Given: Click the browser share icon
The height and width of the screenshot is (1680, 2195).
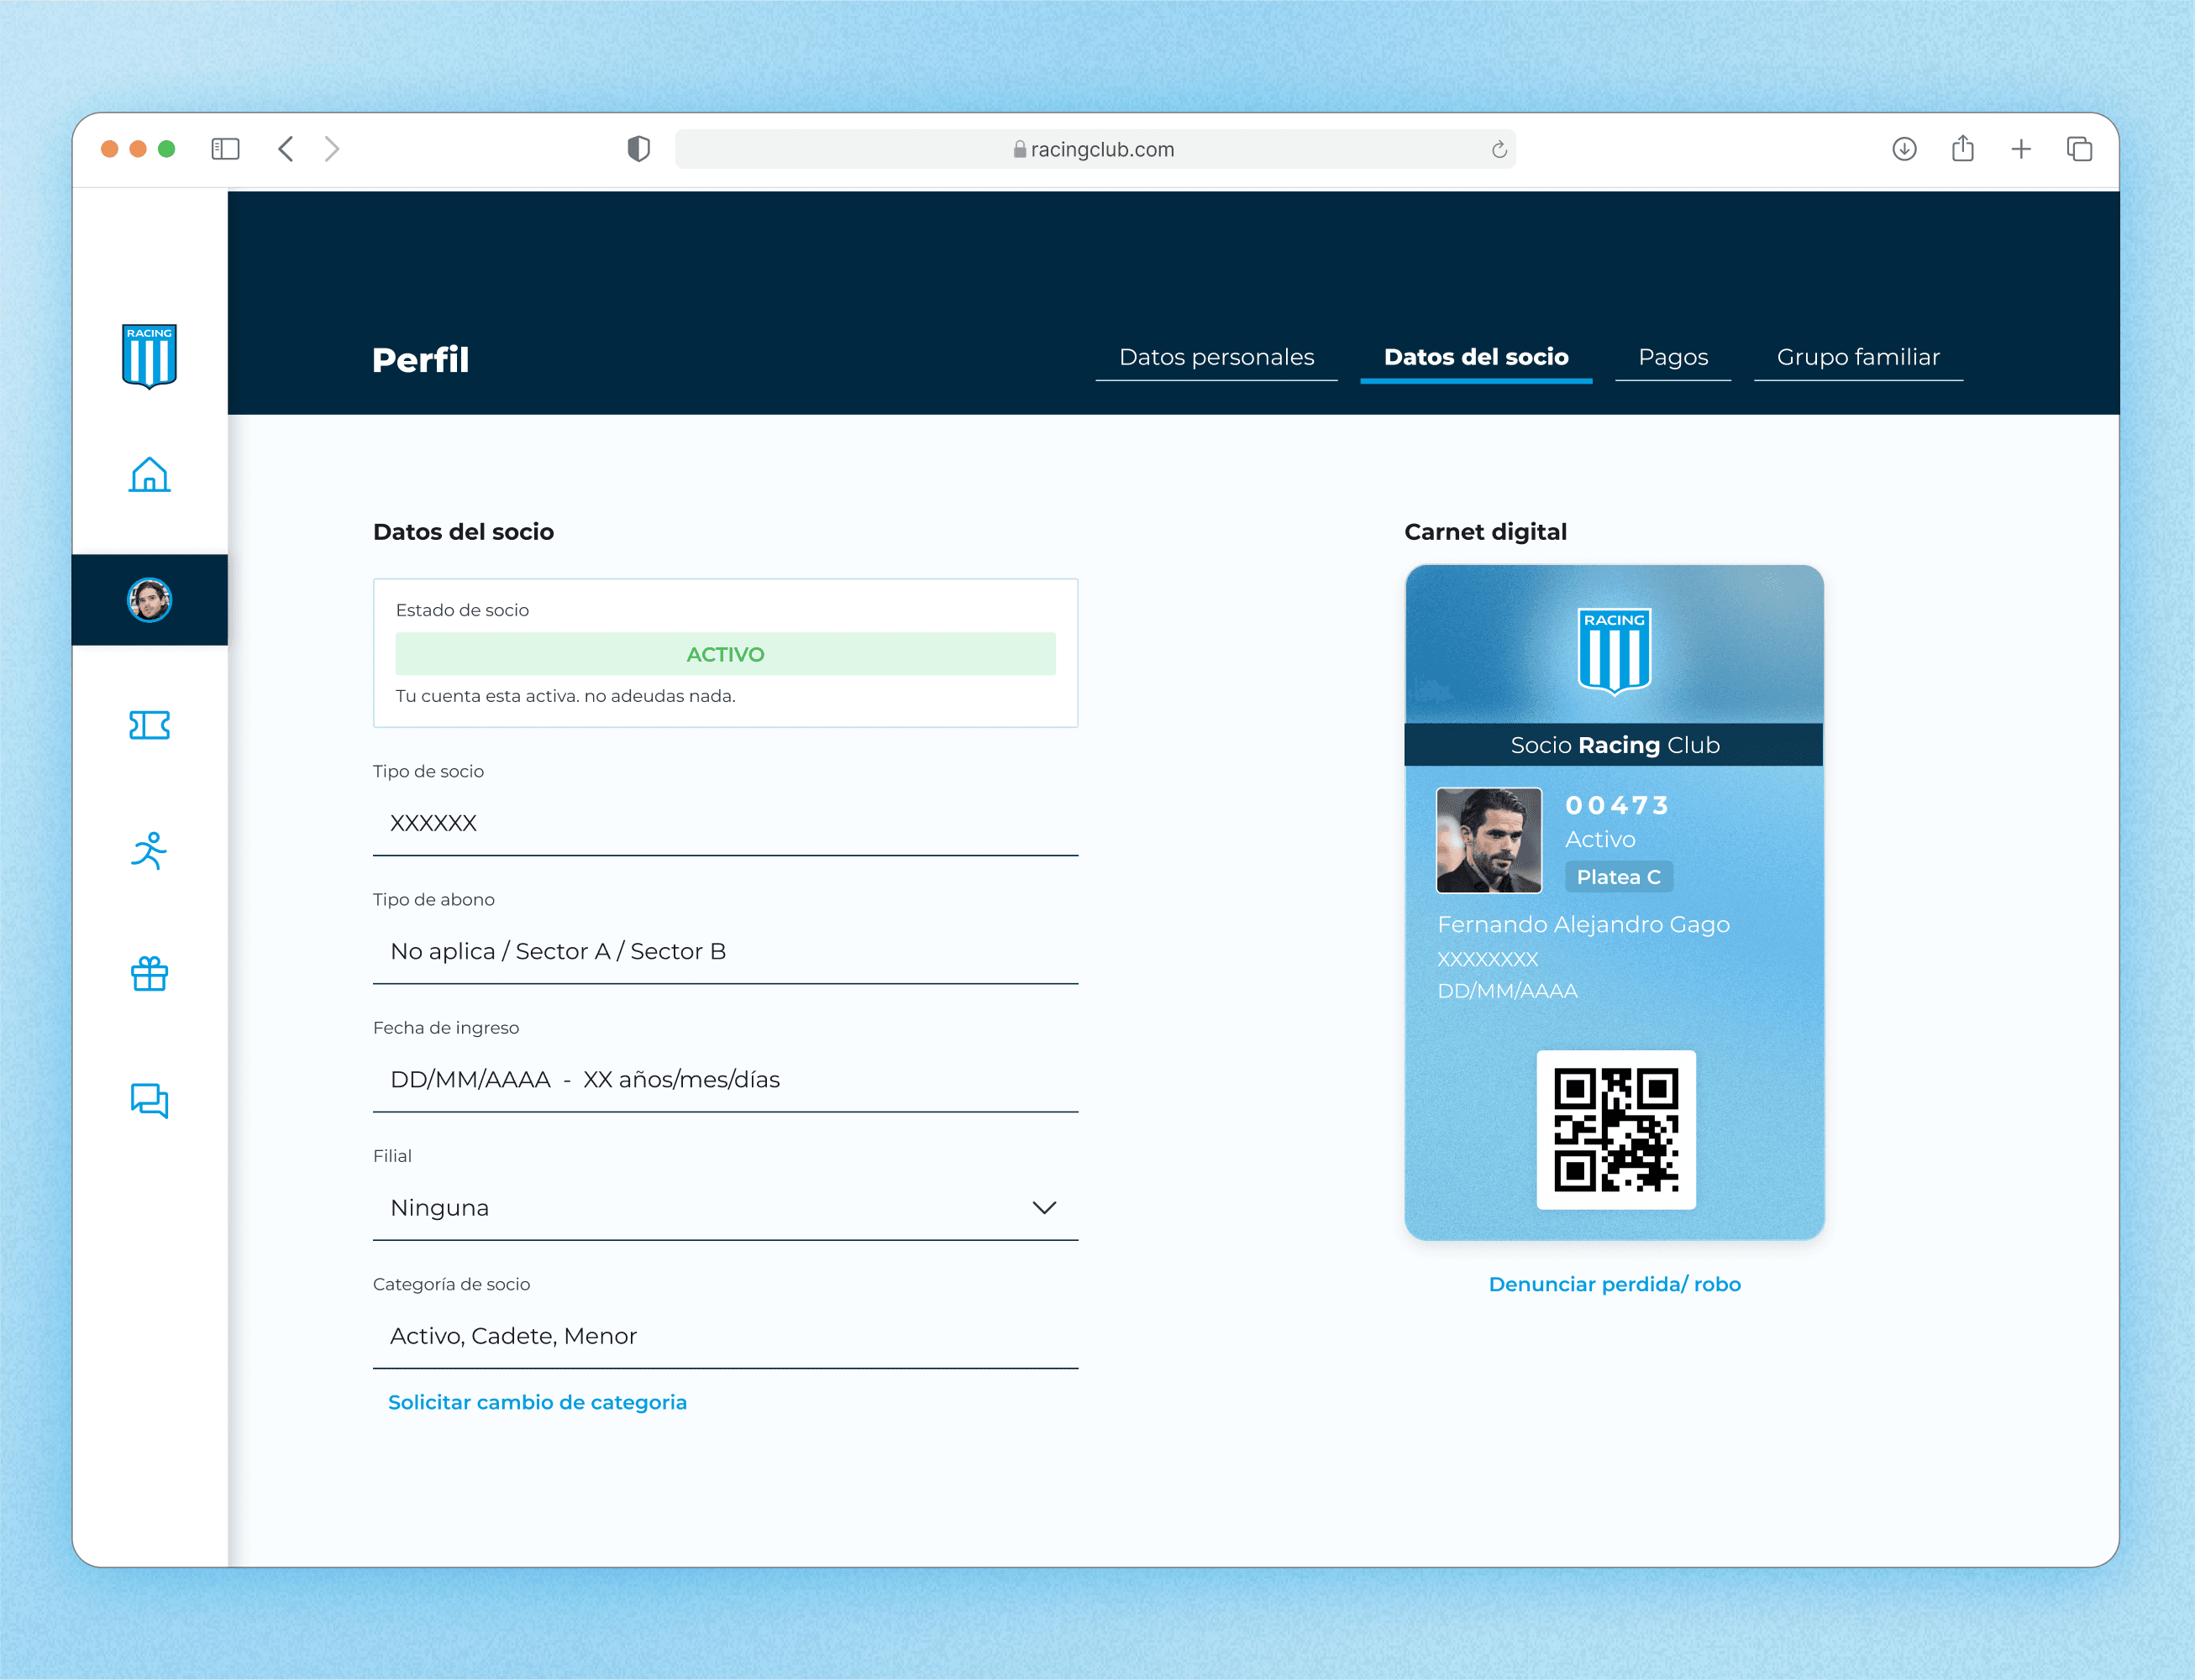Looking at the screenshot, I should coord(1963,149).
